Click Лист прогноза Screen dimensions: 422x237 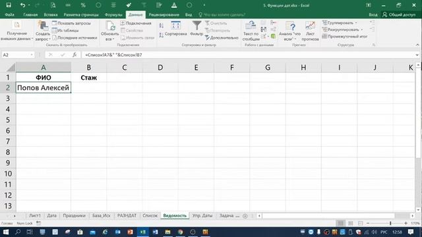pyautogui.click(x=311, y=31)
